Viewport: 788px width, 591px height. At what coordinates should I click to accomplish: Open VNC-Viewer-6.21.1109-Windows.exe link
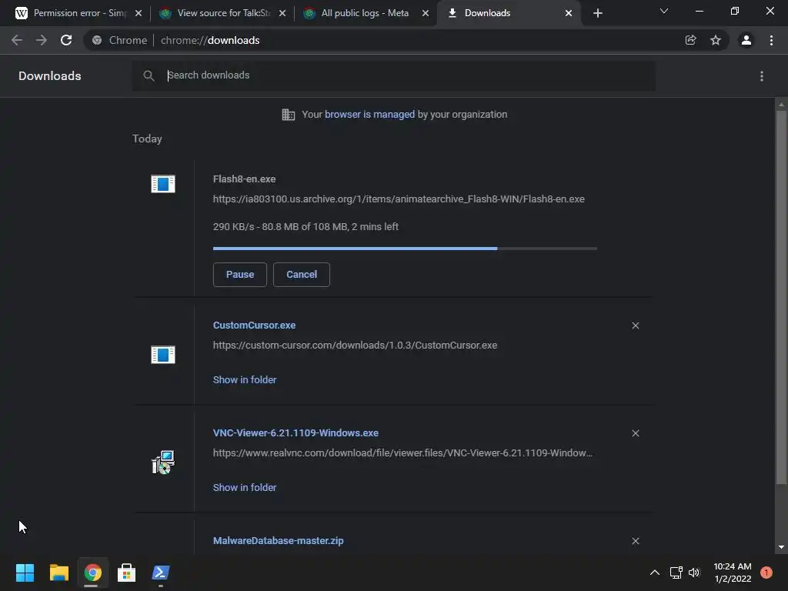click(x=295, y=432)
